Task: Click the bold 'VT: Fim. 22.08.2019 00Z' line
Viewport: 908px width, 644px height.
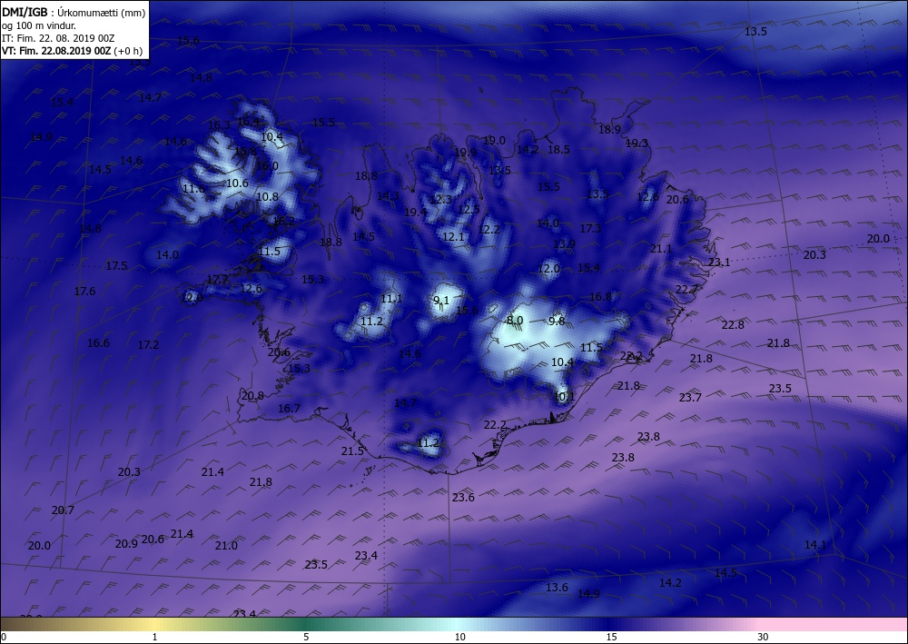Action: coord(56,51)
